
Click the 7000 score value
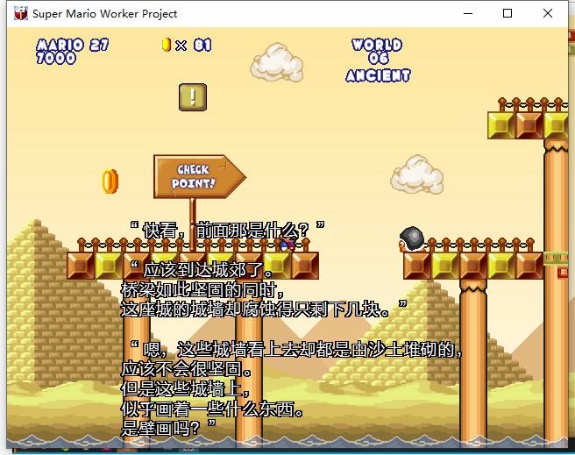pos(56,58)
